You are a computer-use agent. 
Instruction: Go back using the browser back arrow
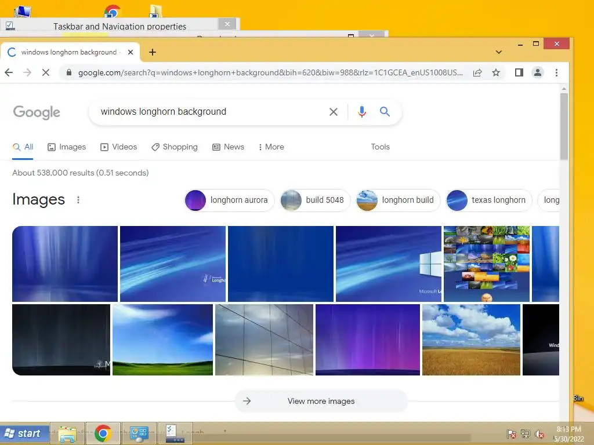9,72
